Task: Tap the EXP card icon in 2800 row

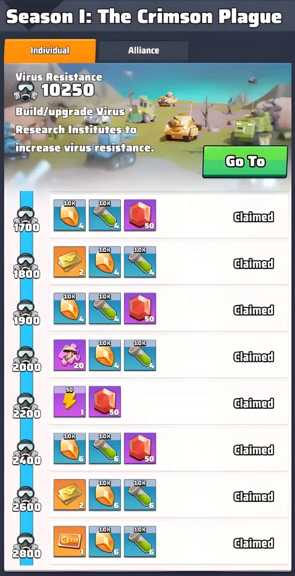Action: coord(70,542)
